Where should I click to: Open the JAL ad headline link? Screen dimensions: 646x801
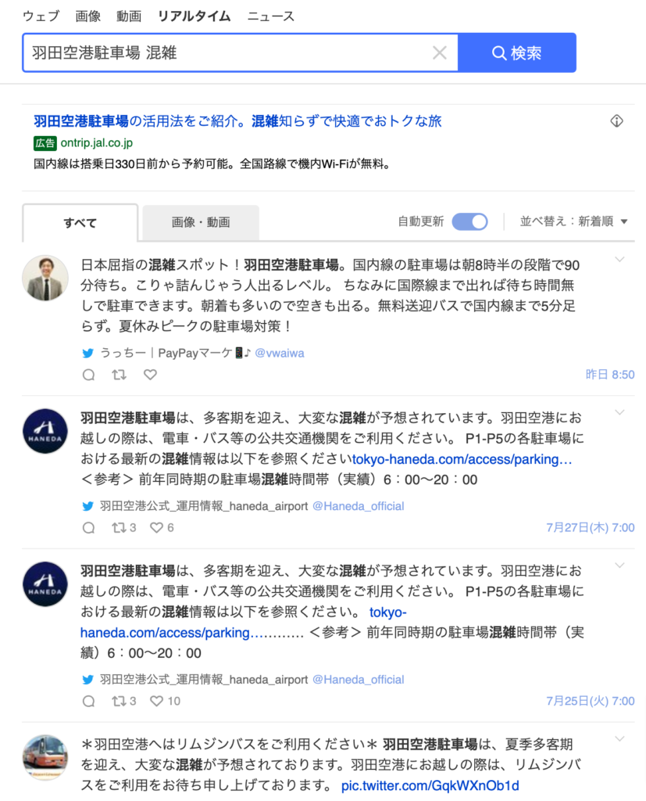(237, 121)
